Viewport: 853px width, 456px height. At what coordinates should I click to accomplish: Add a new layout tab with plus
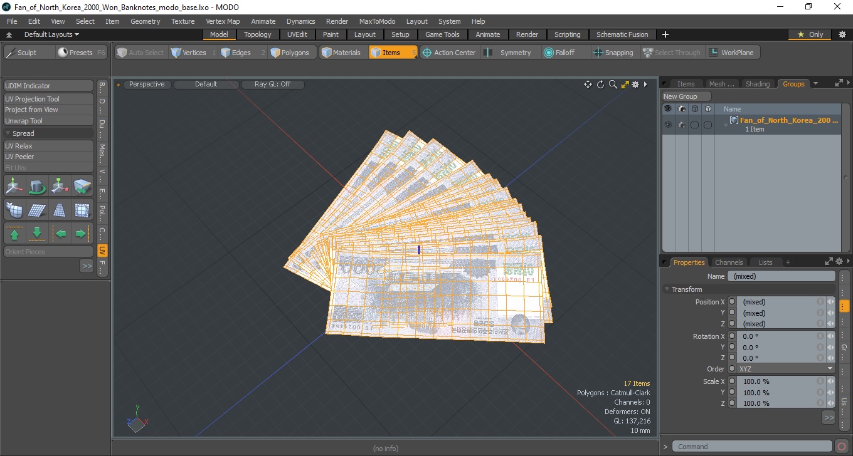(665, 34)
